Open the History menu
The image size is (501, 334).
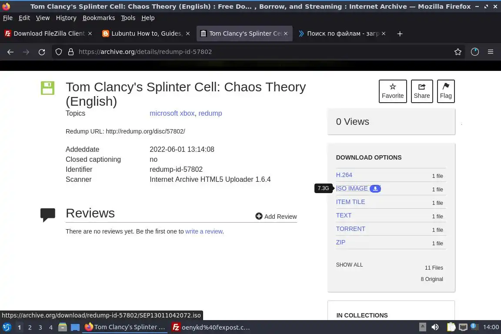coord(66,18)
